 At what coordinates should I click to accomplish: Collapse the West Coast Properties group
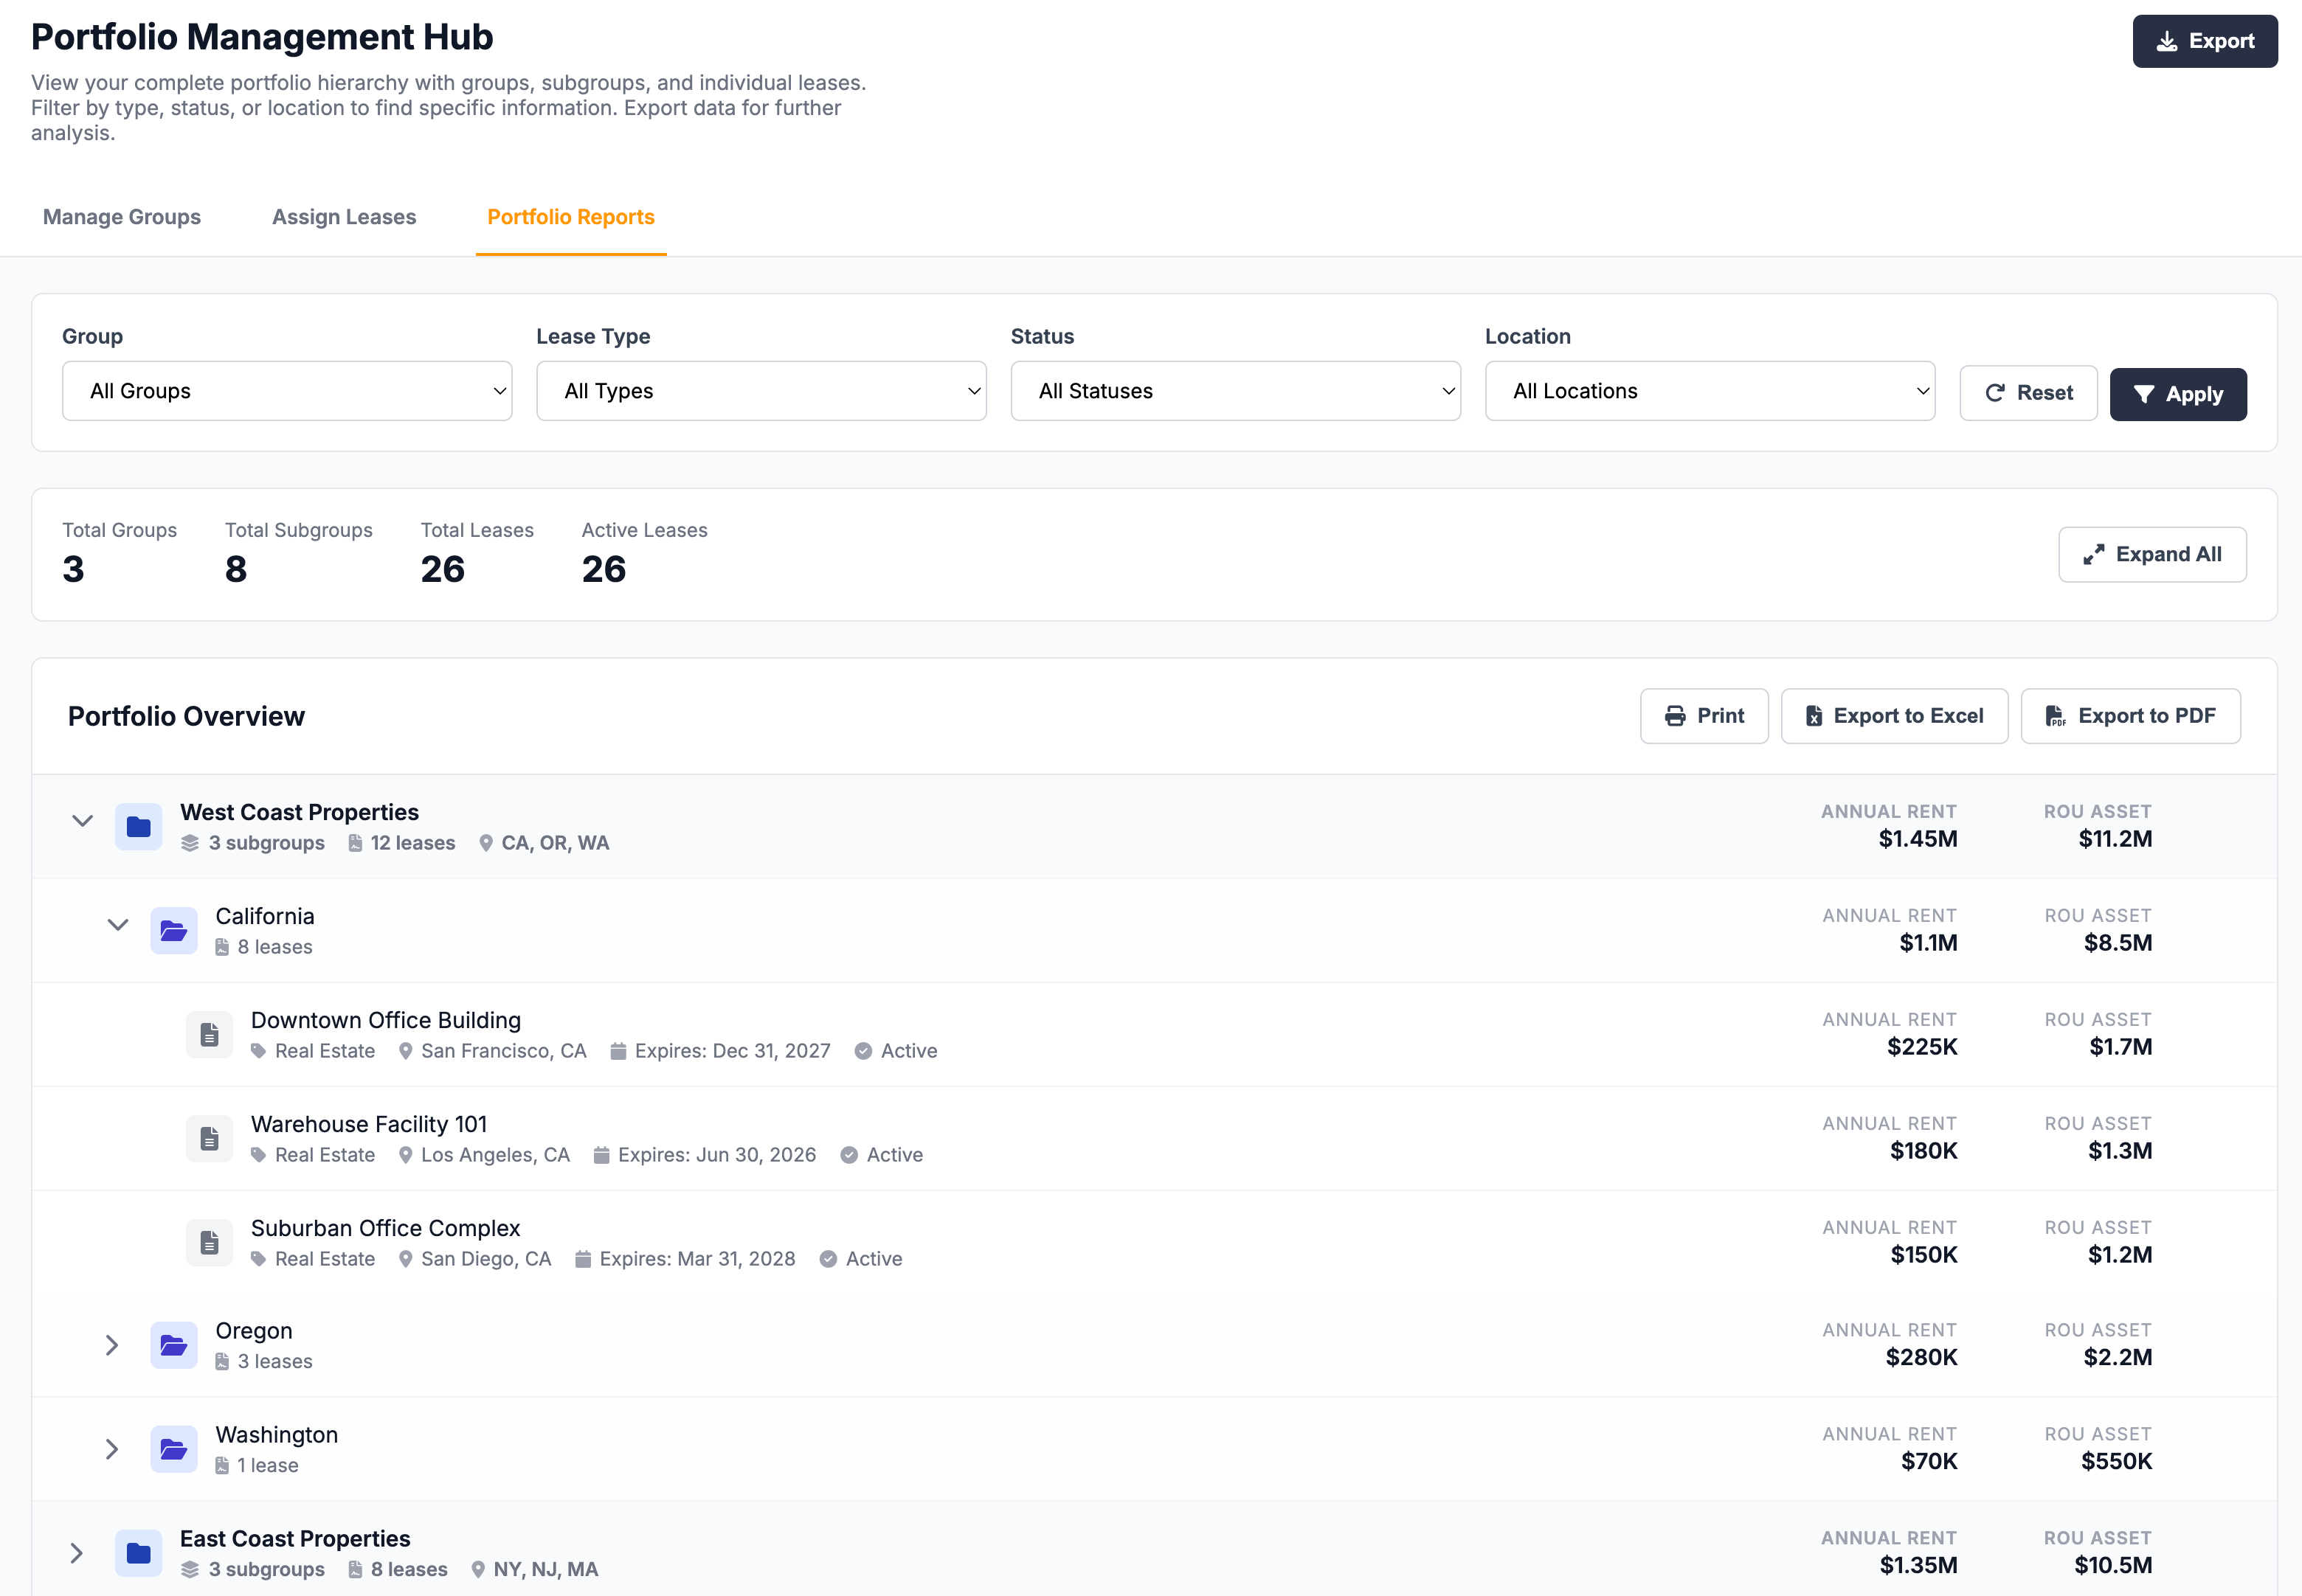click(83, 820)
